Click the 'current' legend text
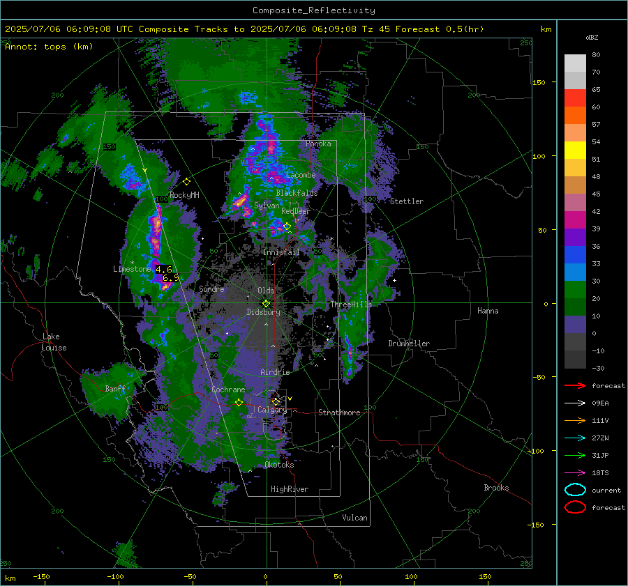The image size is (628, 586). point(606,491)
